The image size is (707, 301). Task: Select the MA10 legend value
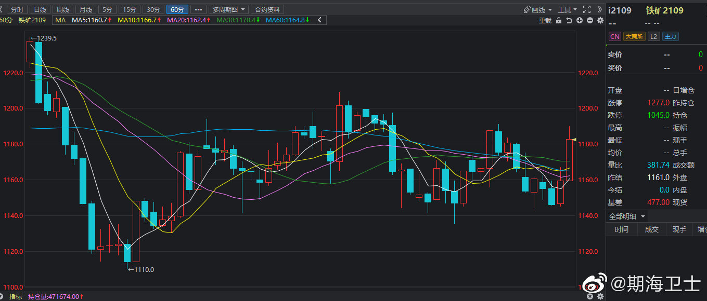[x=139, y=20]
